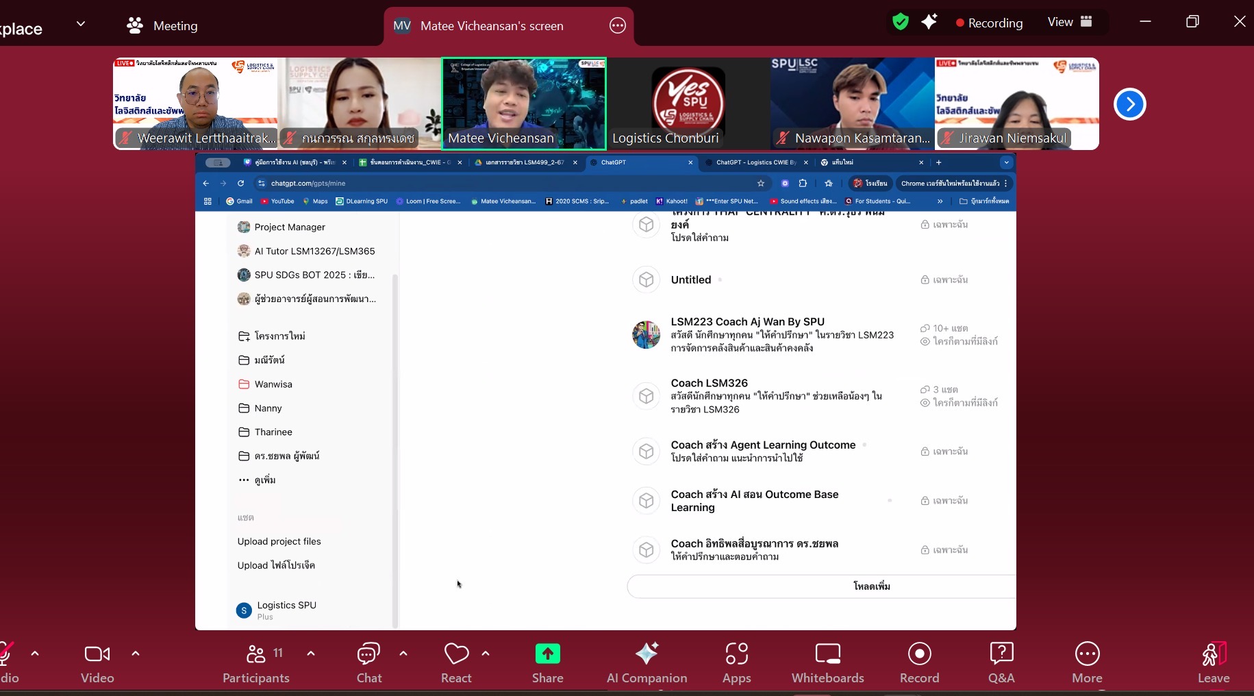Screen dimensions: 1254x696
Task: Click the AI Companion sparkle icon in title bar
Action: click(x=929, y=22)
